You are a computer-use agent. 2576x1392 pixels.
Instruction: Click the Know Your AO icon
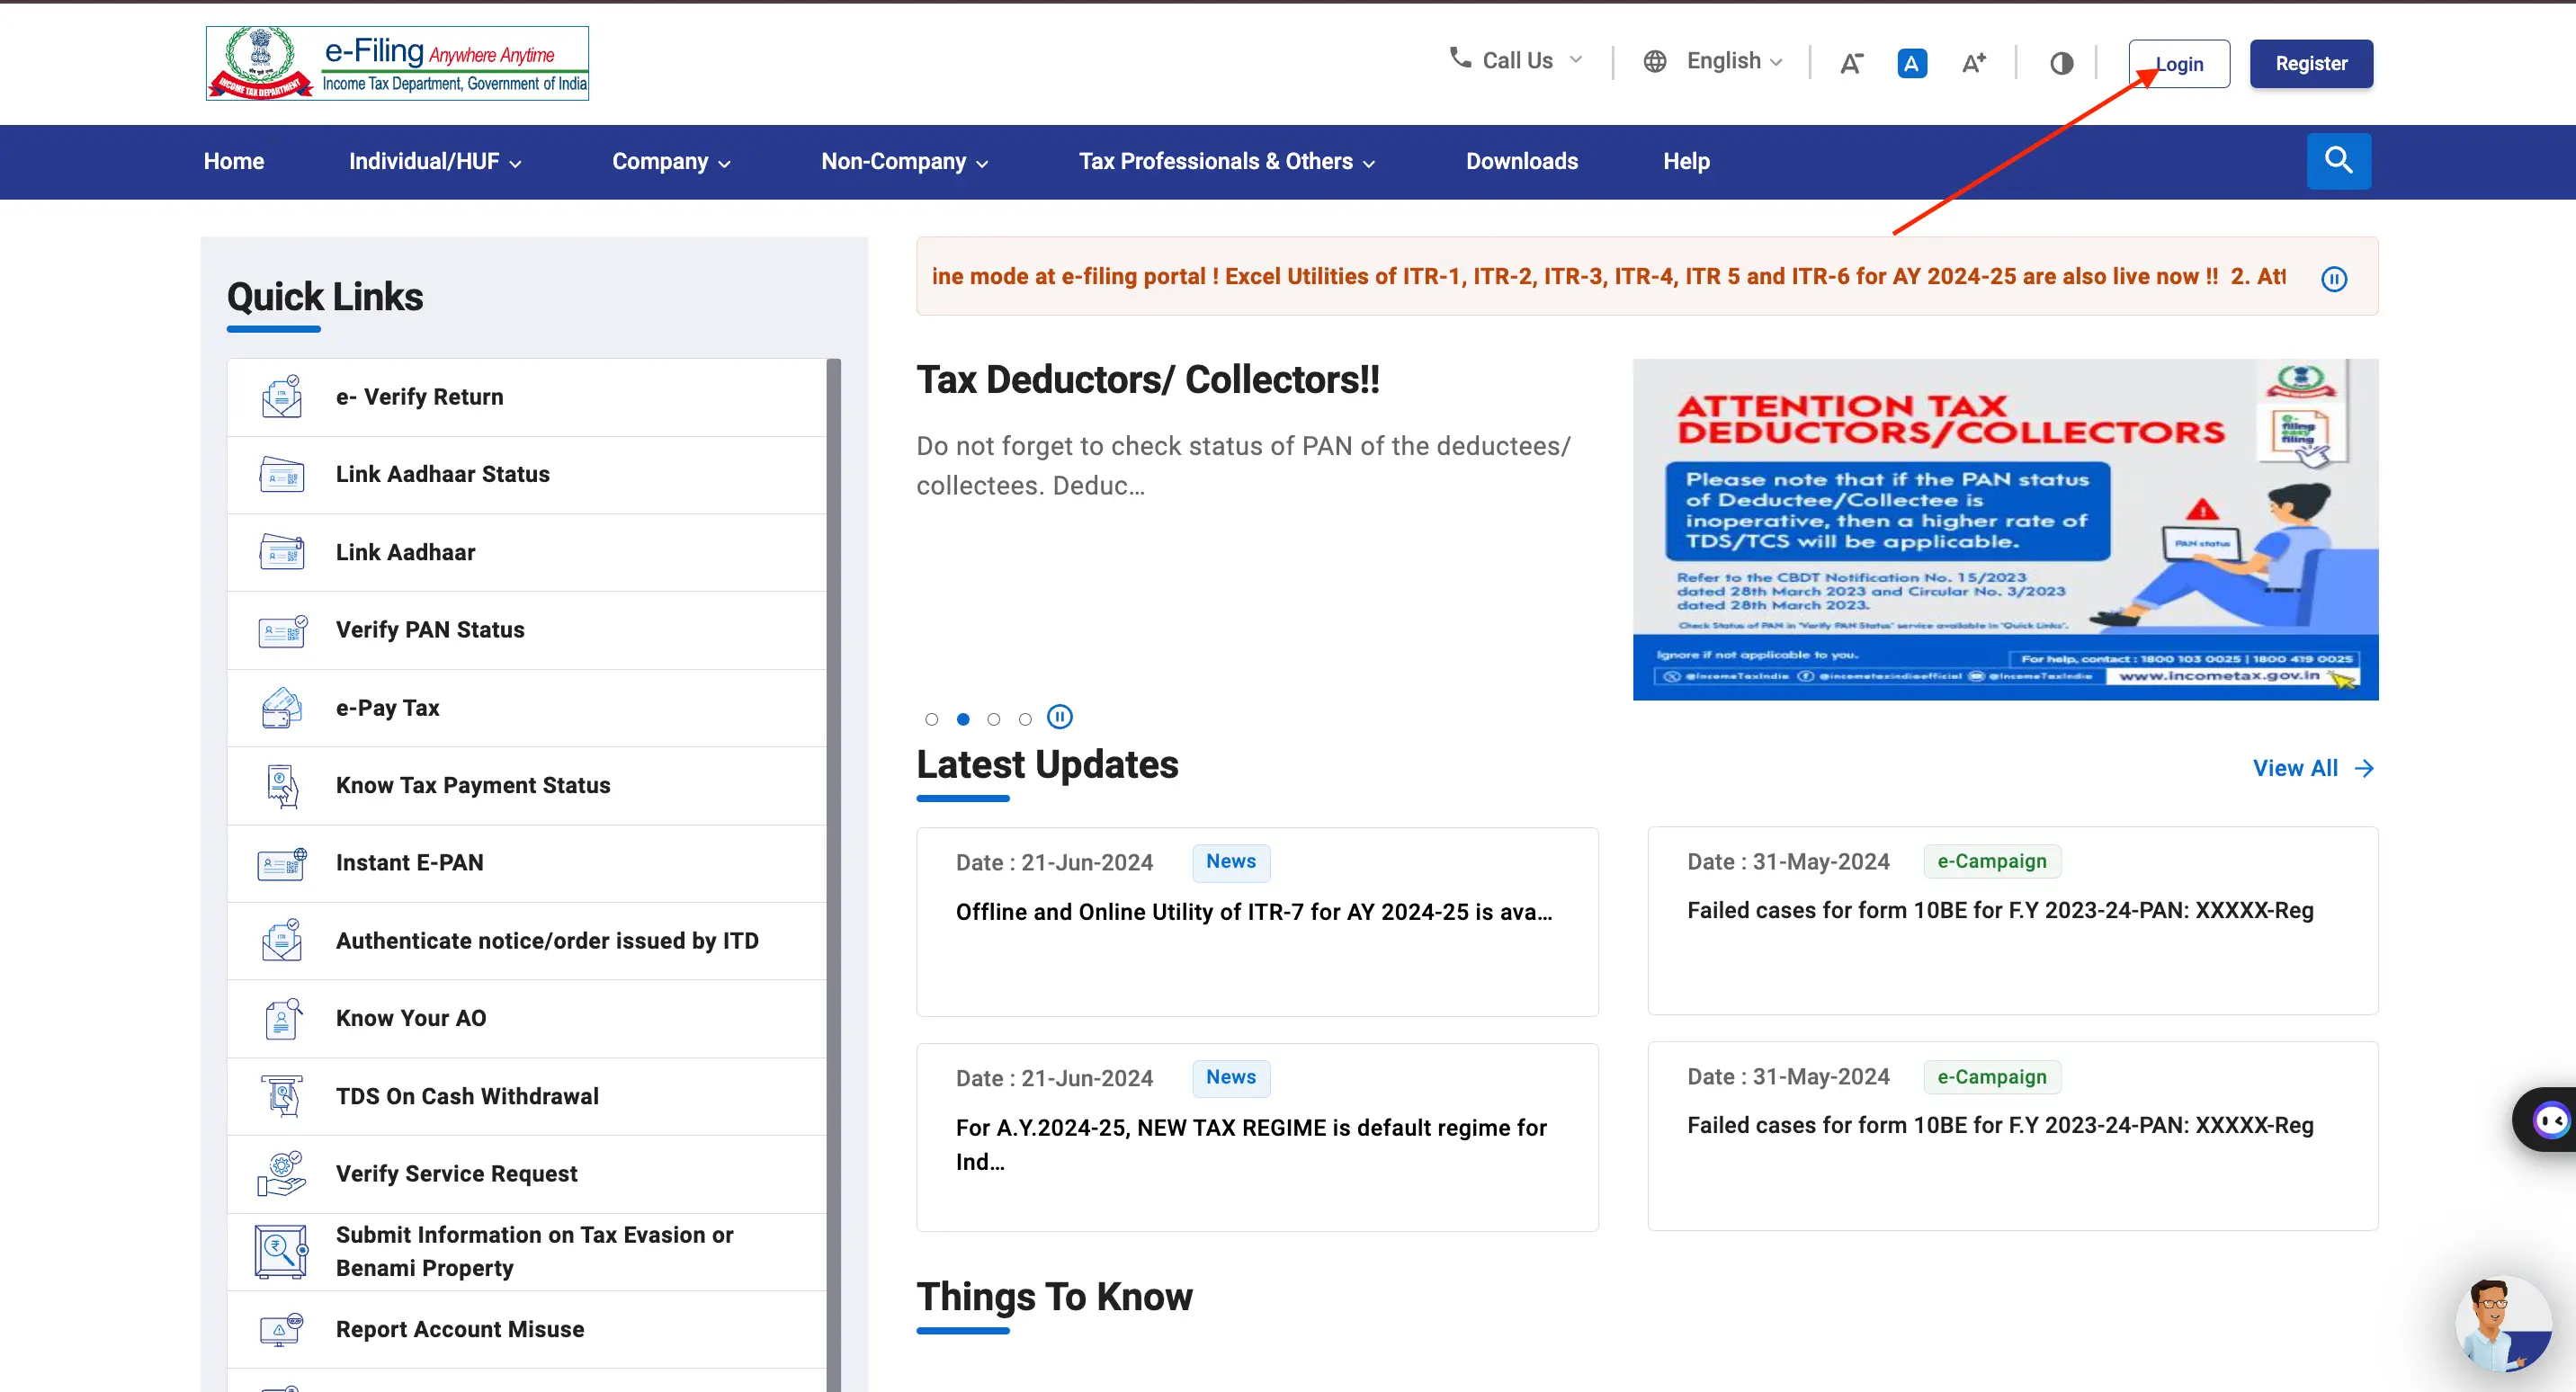(x=282, y=1016)
